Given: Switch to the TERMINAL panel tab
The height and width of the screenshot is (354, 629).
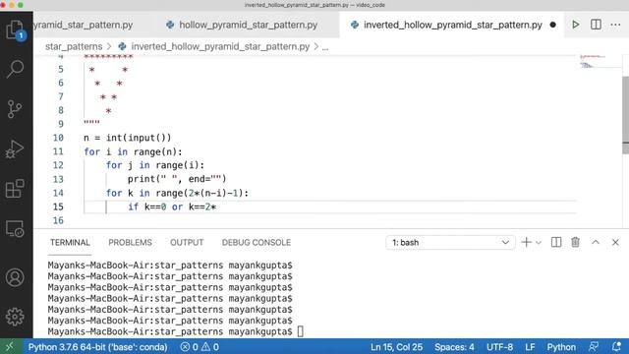Looking at the screenshot, I should 70,243.
